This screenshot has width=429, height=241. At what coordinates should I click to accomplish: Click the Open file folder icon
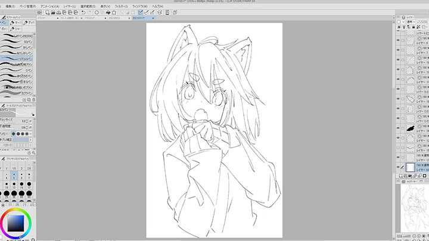[54, 12]
